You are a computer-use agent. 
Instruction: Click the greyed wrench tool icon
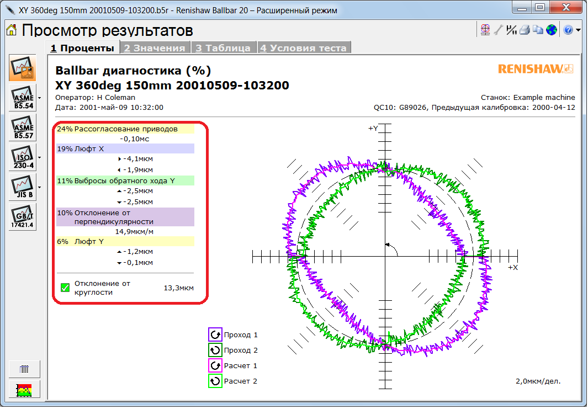(499, 30)
